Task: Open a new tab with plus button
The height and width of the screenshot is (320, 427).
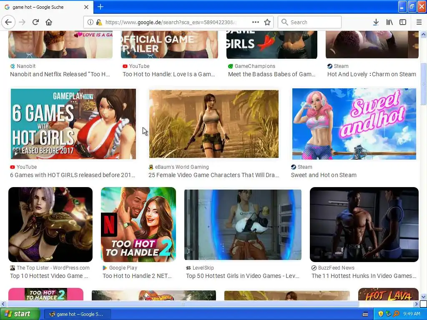Action: [x=100, y=7]
